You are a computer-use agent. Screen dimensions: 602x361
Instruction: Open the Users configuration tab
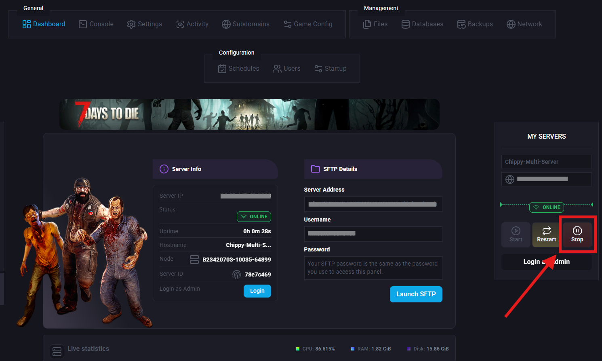pyautogui.click(x=286, y=69)
